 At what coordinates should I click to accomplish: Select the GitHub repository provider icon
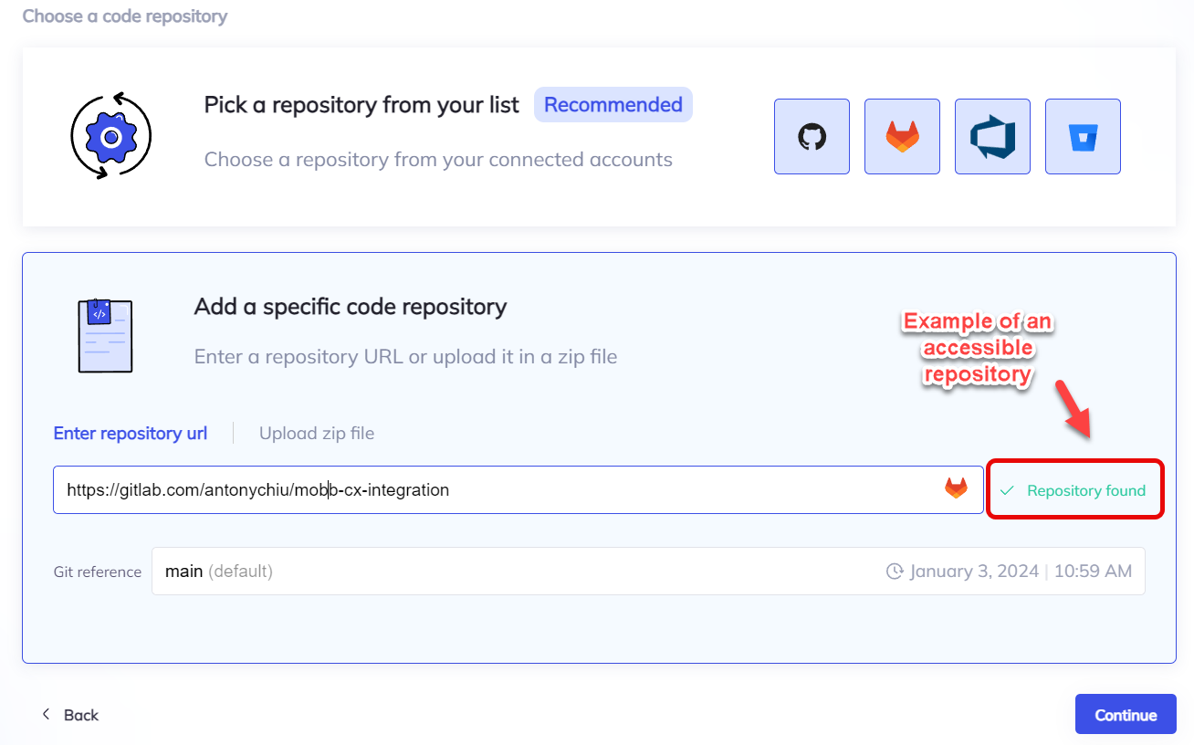coord(812,137)
